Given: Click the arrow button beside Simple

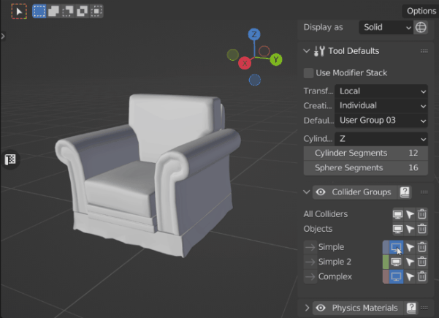Looking at the screenshot, I should click(310, 247).
